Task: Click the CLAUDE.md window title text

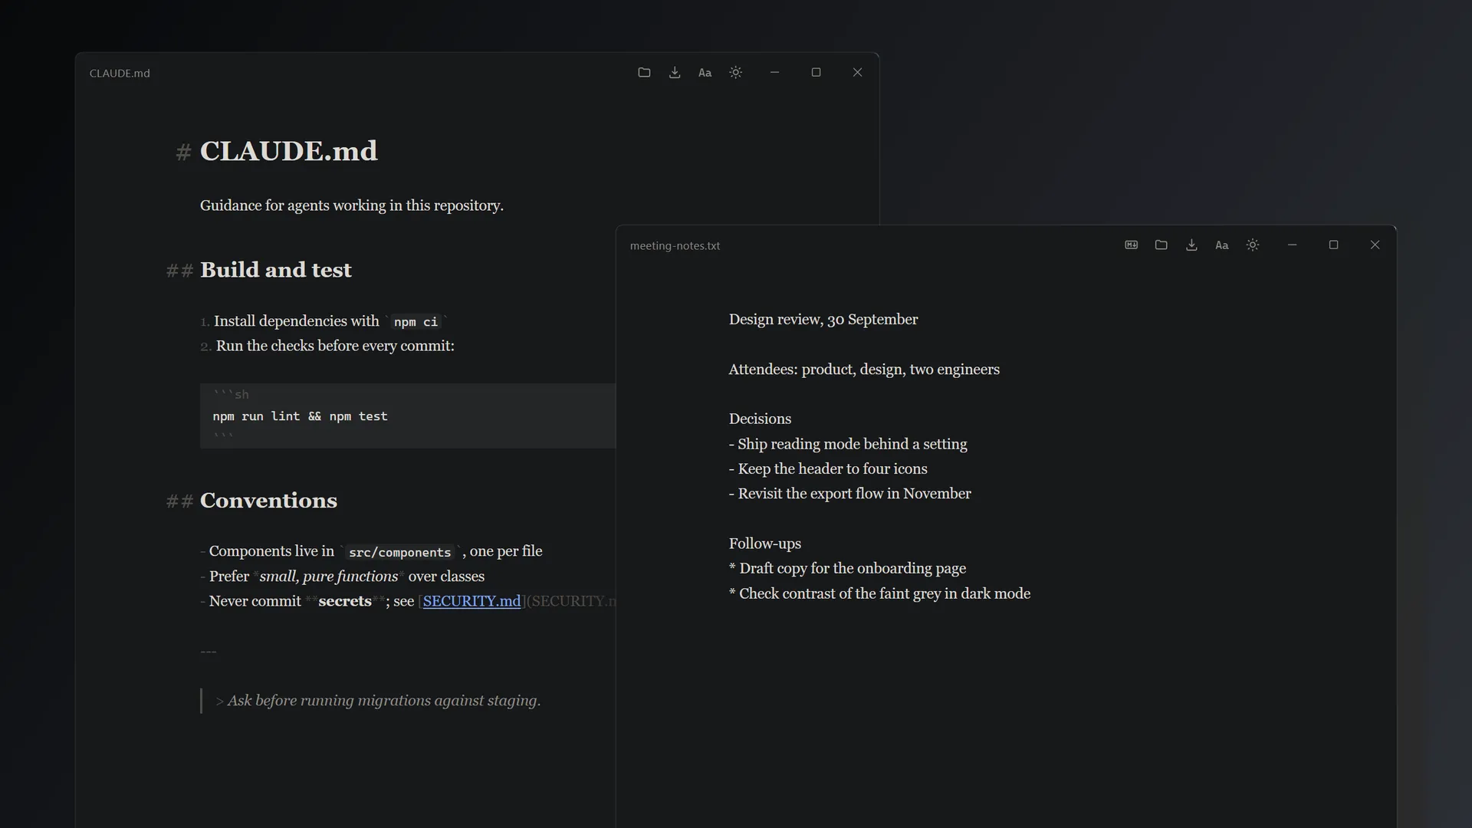Action: tap(120, 74)
